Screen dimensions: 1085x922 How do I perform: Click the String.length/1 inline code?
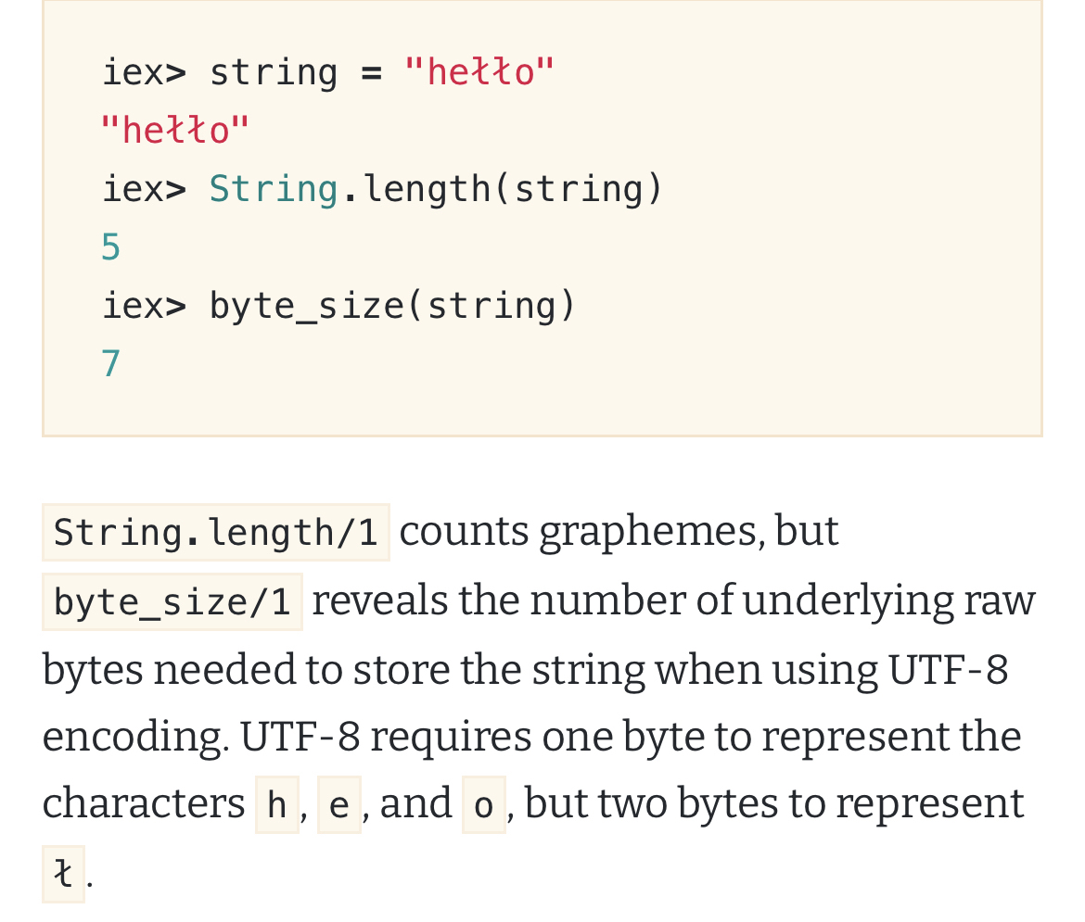(x=216, y=533)
